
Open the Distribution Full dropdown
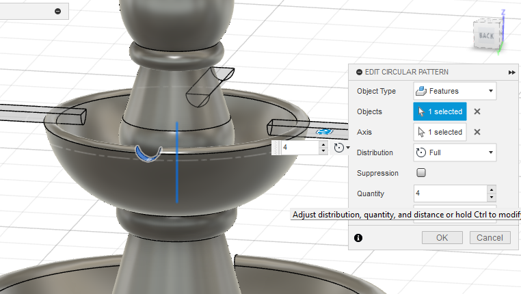pyautogui.click(x=455, y=152)
